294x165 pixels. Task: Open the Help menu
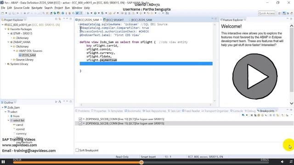click(87, 8)
